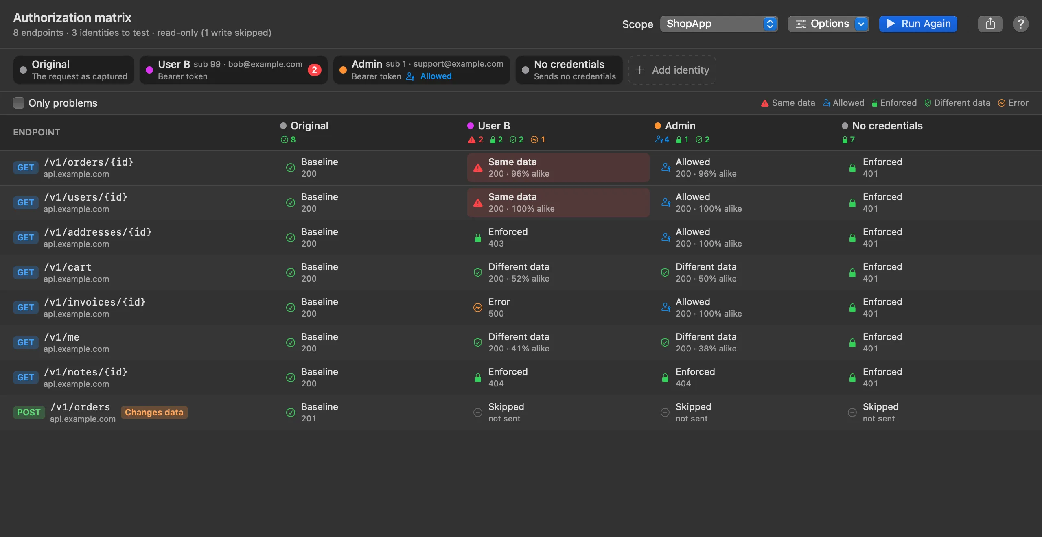Image resolution: width=1042 pixels, height=537 pixels.
Task: Click the lock icon for /v1/cart No credentials
Action: click(x=852, y=273)
